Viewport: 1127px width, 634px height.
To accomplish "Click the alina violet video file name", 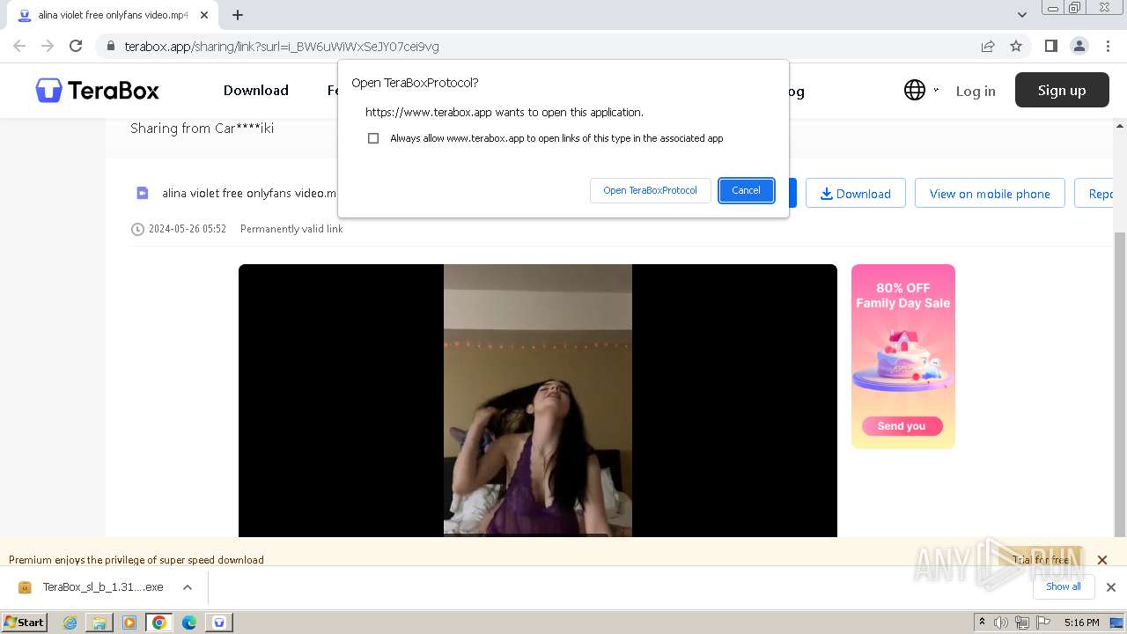I will [x=249, y=193].
